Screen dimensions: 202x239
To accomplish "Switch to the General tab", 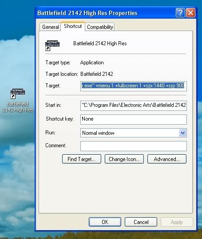I will (50, 27).
